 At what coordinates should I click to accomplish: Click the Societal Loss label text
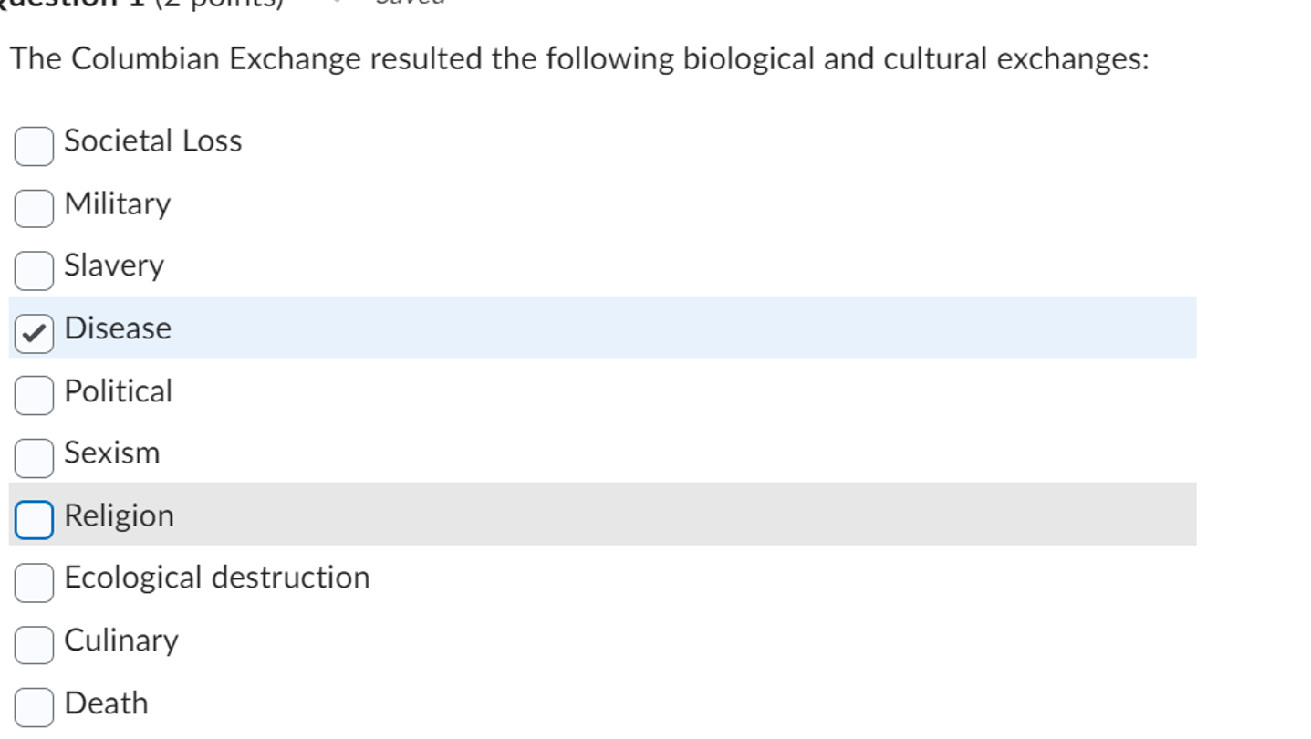[x=151, y=141]
